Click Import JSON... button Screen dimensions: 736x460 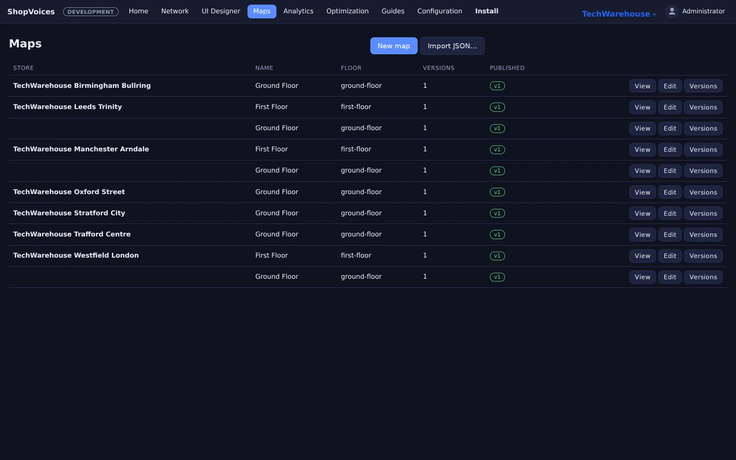pos(452,46)
